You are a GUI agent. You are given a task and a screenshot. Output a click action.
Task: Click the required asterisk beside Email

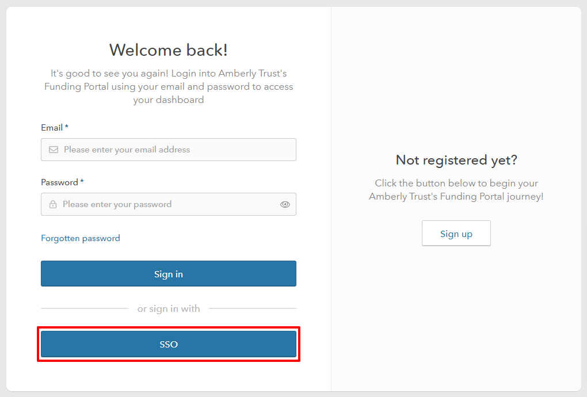tap(67, 127)
